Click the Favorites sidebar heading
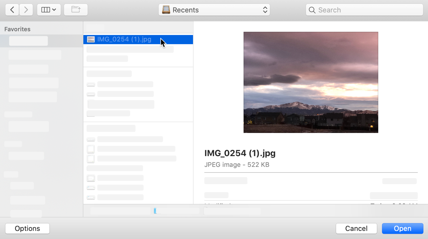Image resolution: width=428 pixels, height=239 pixels. pos(17,29)
